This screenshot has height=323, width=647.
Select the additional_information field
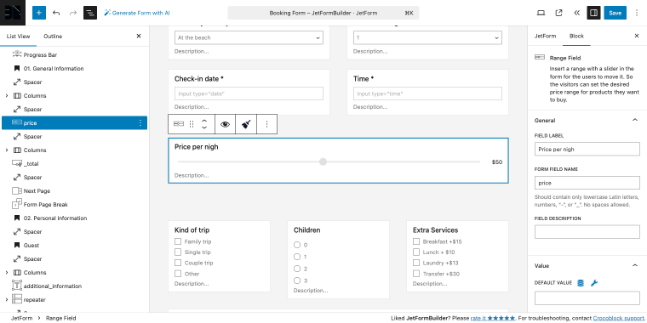[74, 286]
